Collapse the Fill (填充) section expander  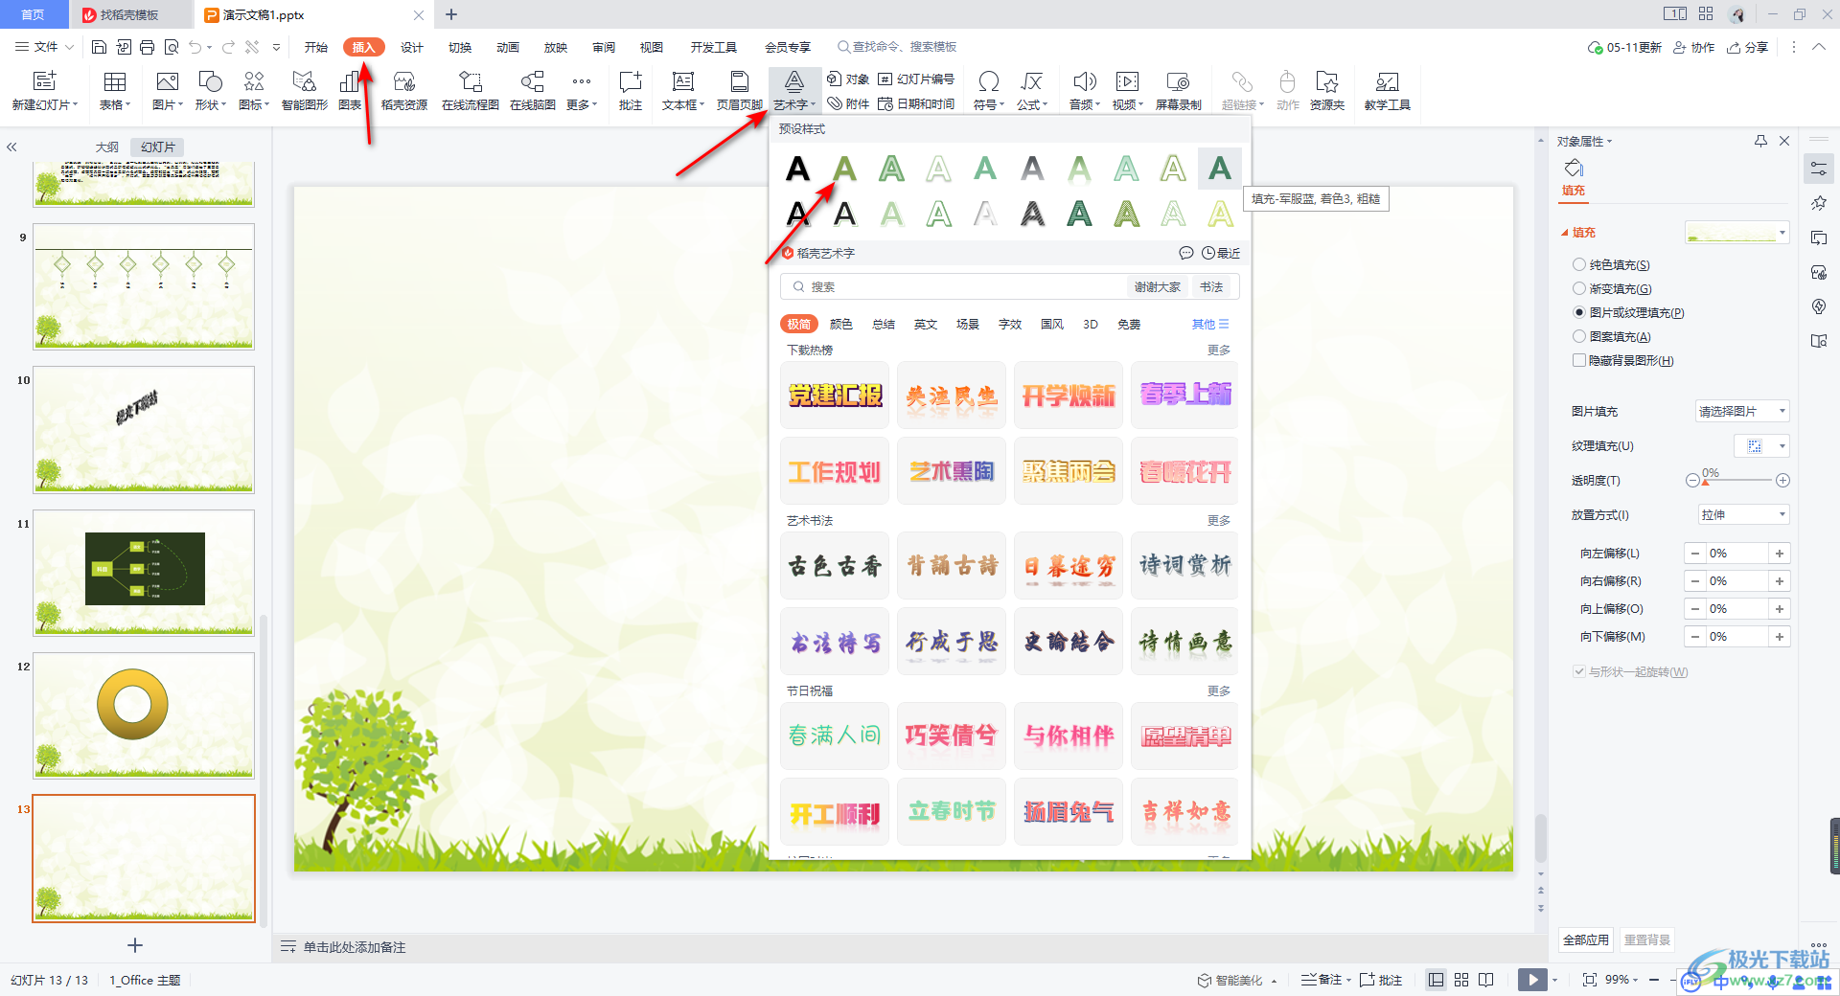pos(1565,233)
